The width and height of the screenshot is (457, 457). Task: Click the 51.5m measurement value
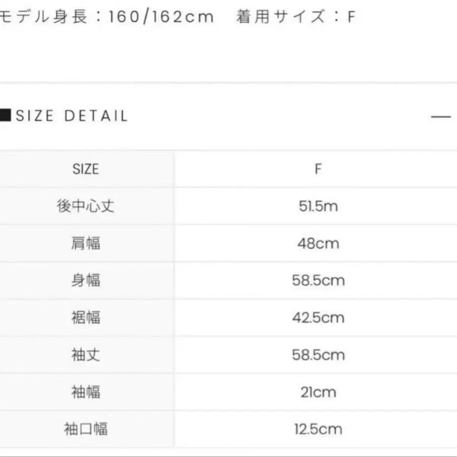(318, 206)
